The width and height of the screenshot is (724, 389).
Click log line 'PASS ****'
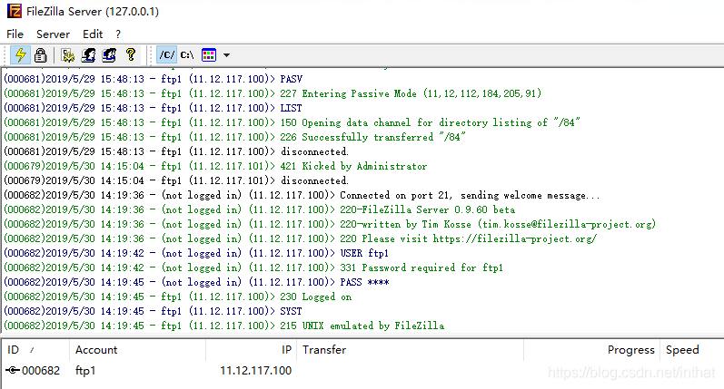(197, 282)
